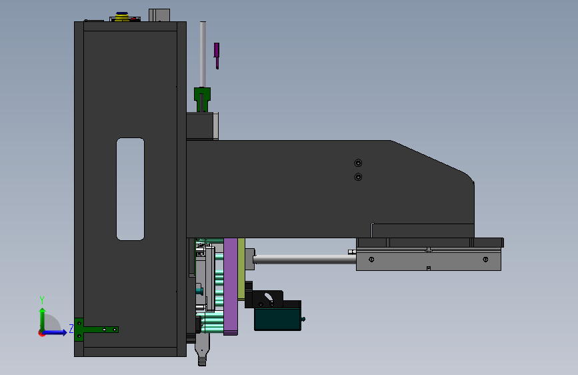The width and height of the screenshot is (578, 375).
Task: Select the green T-shaped bracket at column base
Action: pyautogui.click(x=96, y=329)
